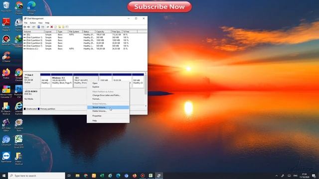Choose Format from the context menu
This screenshot has width=319, height=179.
tap(108, 99)
